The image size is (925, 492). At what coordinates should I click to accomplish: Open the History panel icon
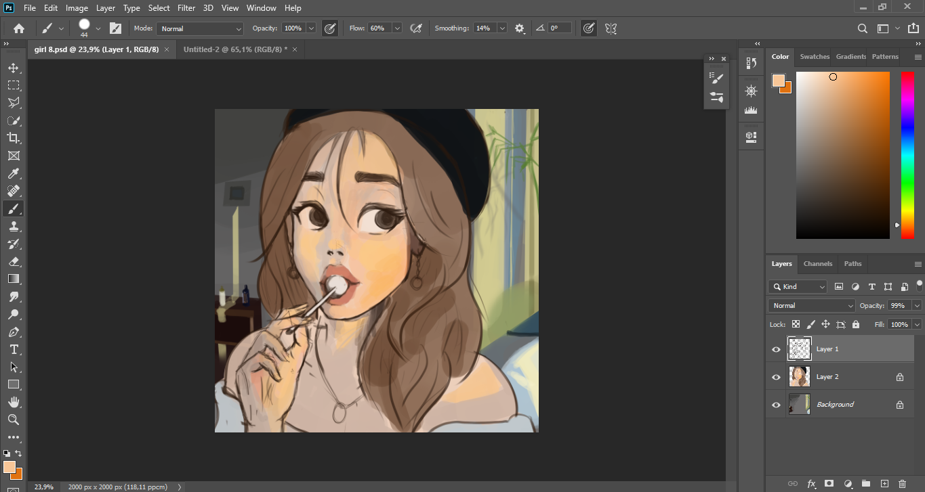751,63
